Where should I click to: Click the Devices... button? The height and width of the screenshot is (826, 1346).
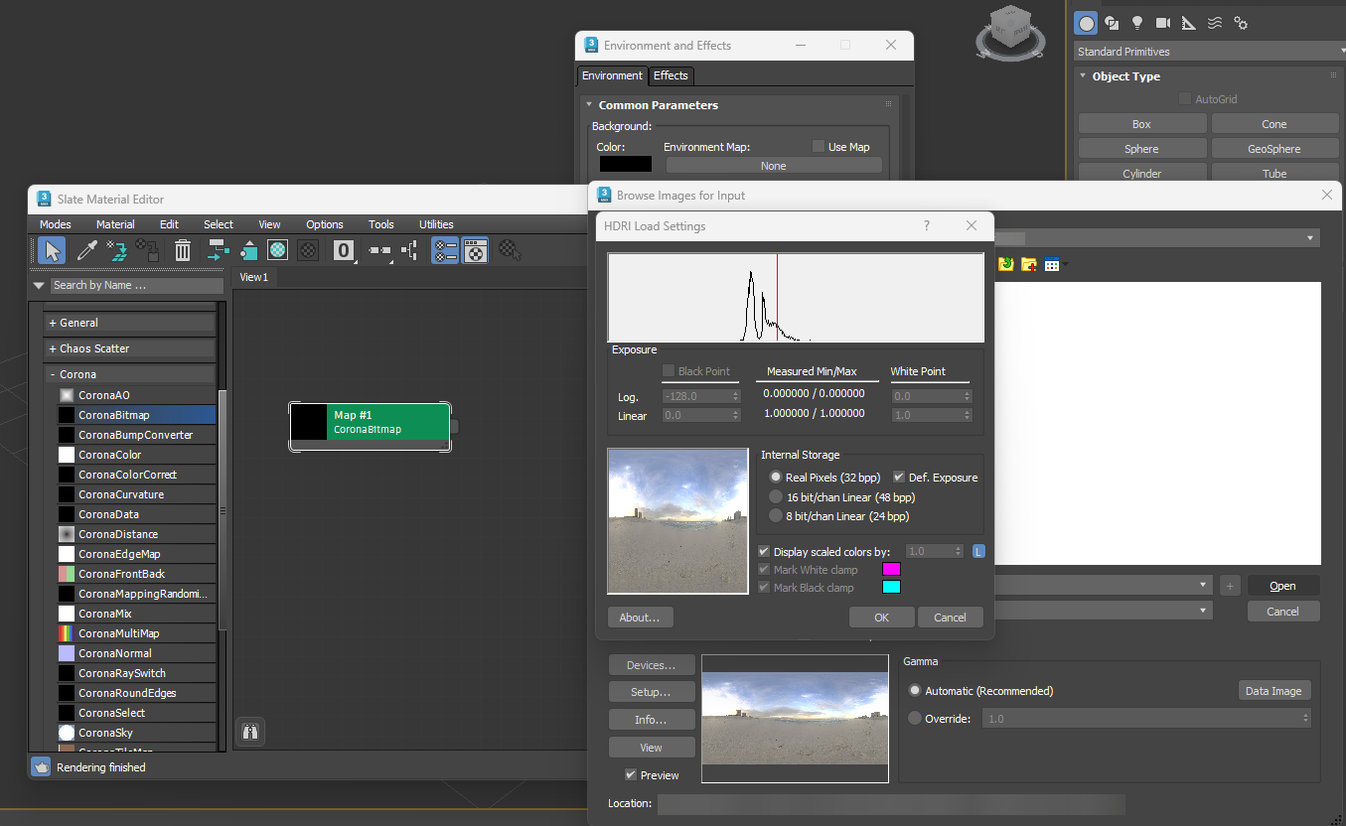(651, 665)
